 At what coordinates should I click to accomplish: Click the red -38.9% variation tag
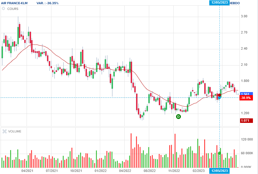tap(246, 98)
